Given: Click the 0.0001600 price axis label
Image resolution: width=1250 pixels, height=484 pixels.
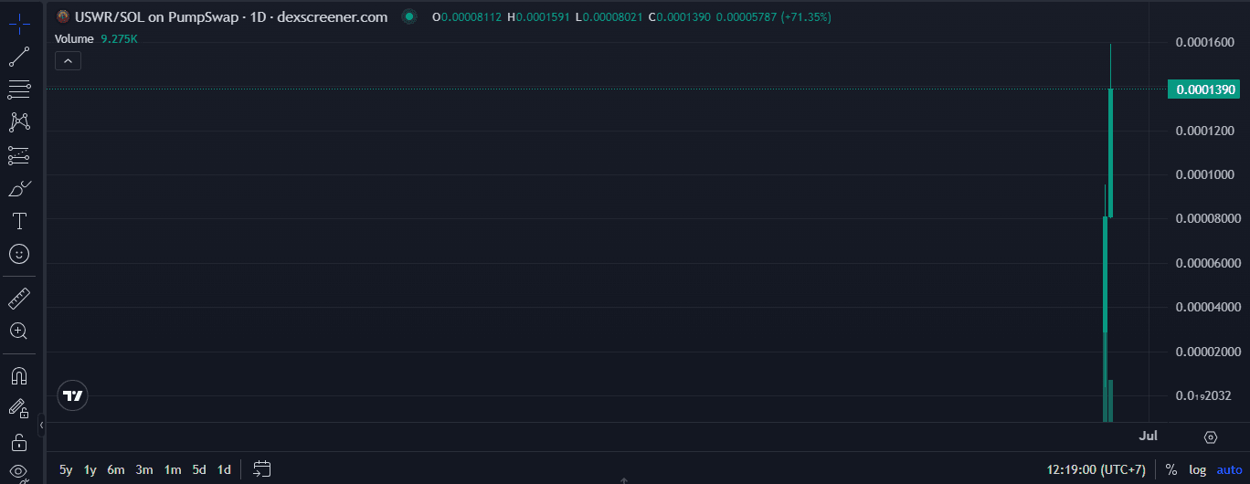Looking at the screenshot, I should 1204,42.
